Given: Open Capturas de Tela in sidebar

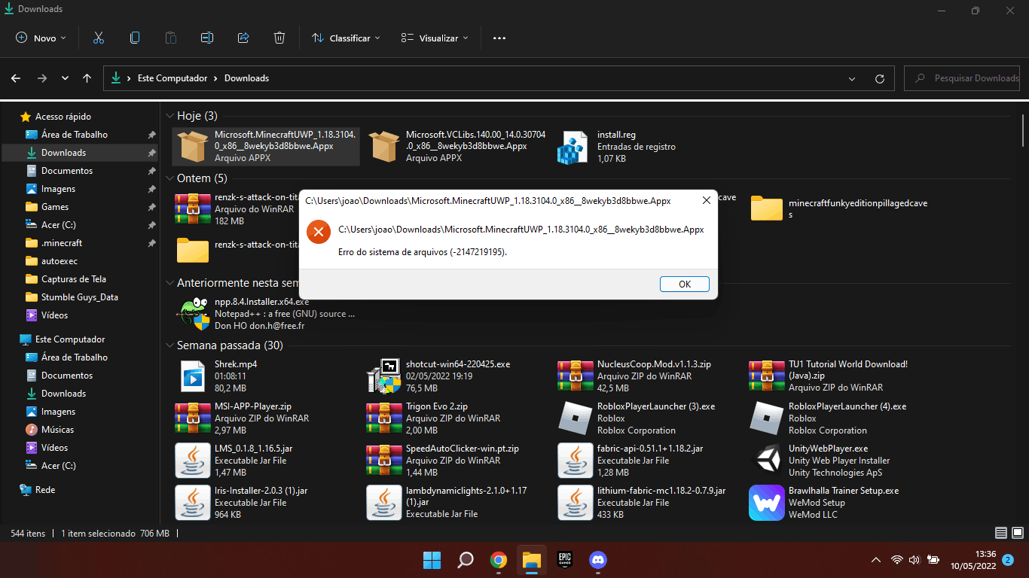Looking at the screenshot, I should coord(74,279).
